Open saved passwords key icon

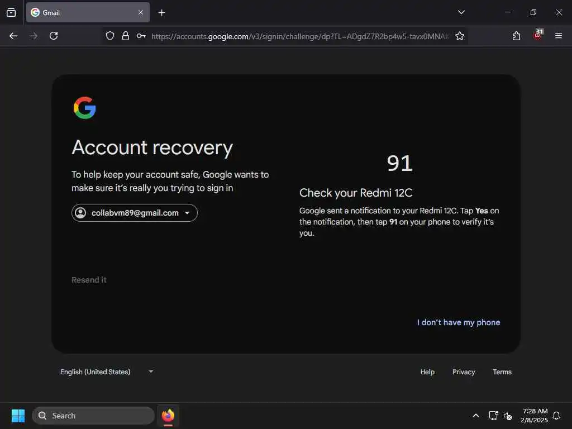141,36
